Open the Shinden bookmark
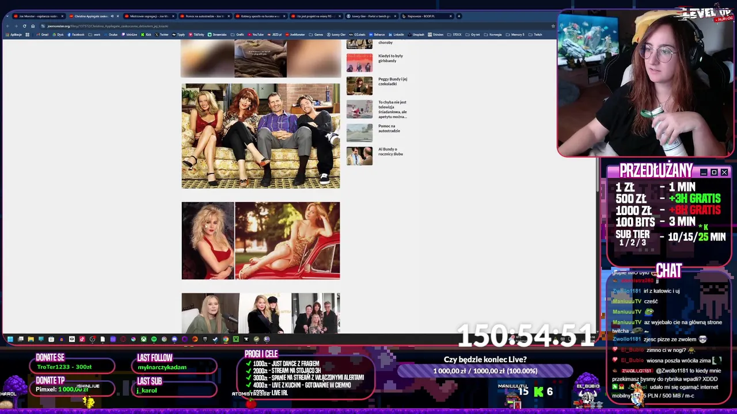 [x=435, y=34]
